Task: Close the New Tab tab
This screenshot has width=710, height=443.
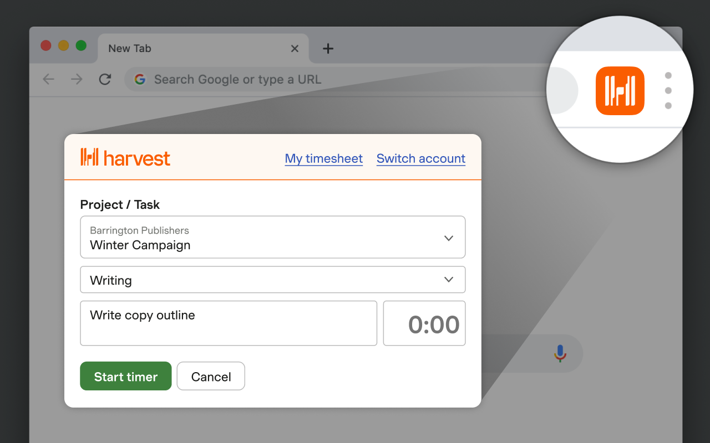Action: [x=295, y=49]
